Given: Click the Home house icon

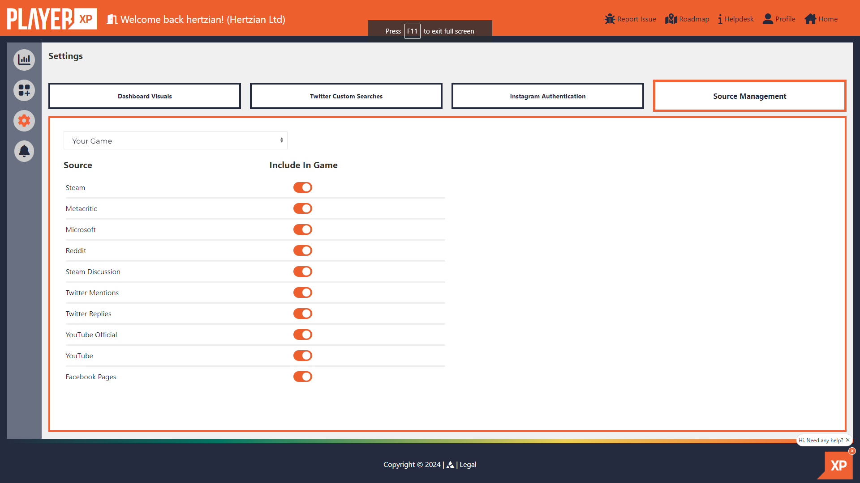Looking at the screenshot, I should coord(810,19).
